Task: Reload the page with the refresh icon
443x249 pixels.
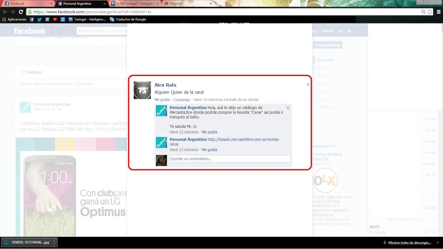Action: 21,12
